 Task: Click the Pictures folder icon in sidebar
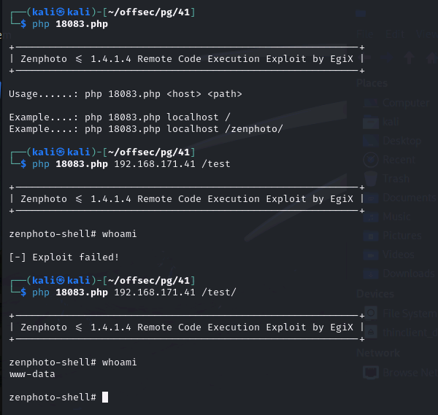pyautogui.click(x=371, y=236)
